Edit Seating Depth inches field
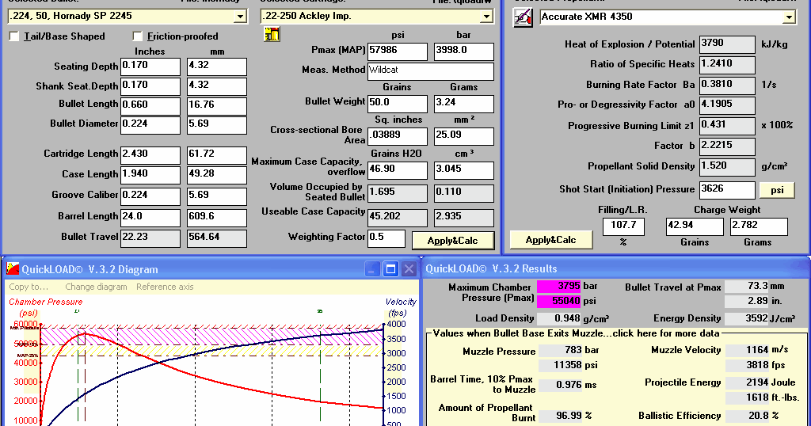 pos(150,67)
